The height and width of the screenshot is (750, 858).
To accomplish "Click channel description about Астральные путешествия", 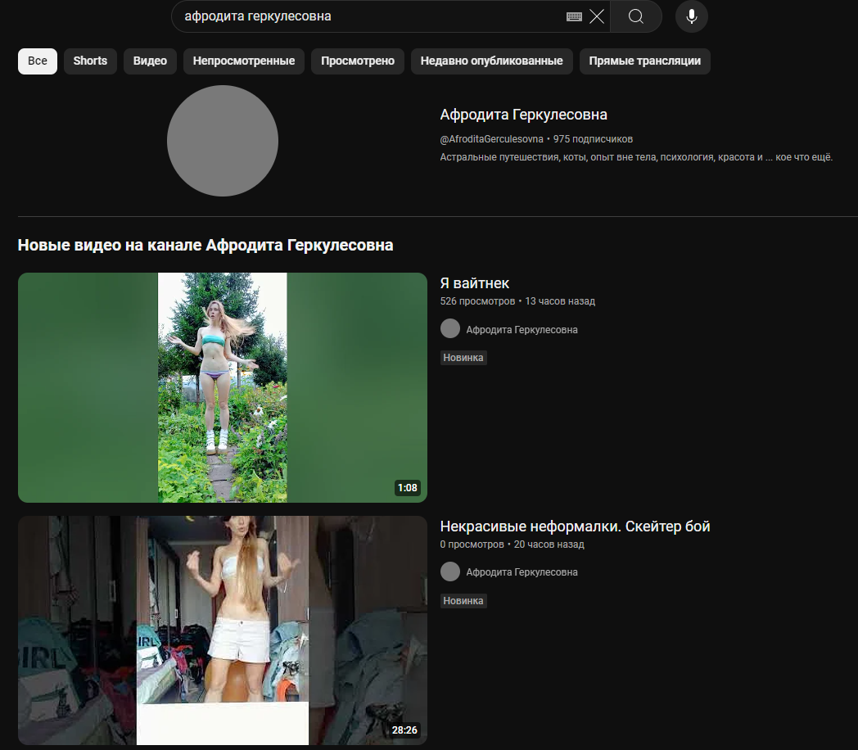I will (636, 157).
